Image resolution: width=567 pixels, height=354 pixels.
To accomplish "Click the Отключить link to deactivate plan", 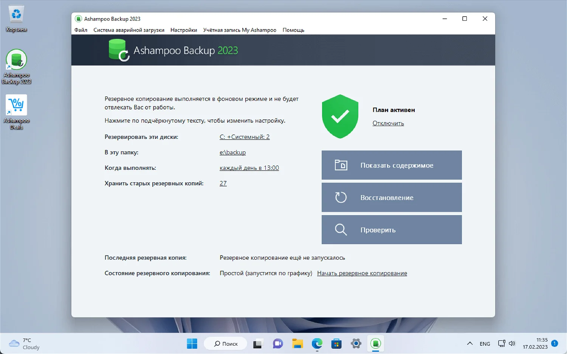I will 388,123.
